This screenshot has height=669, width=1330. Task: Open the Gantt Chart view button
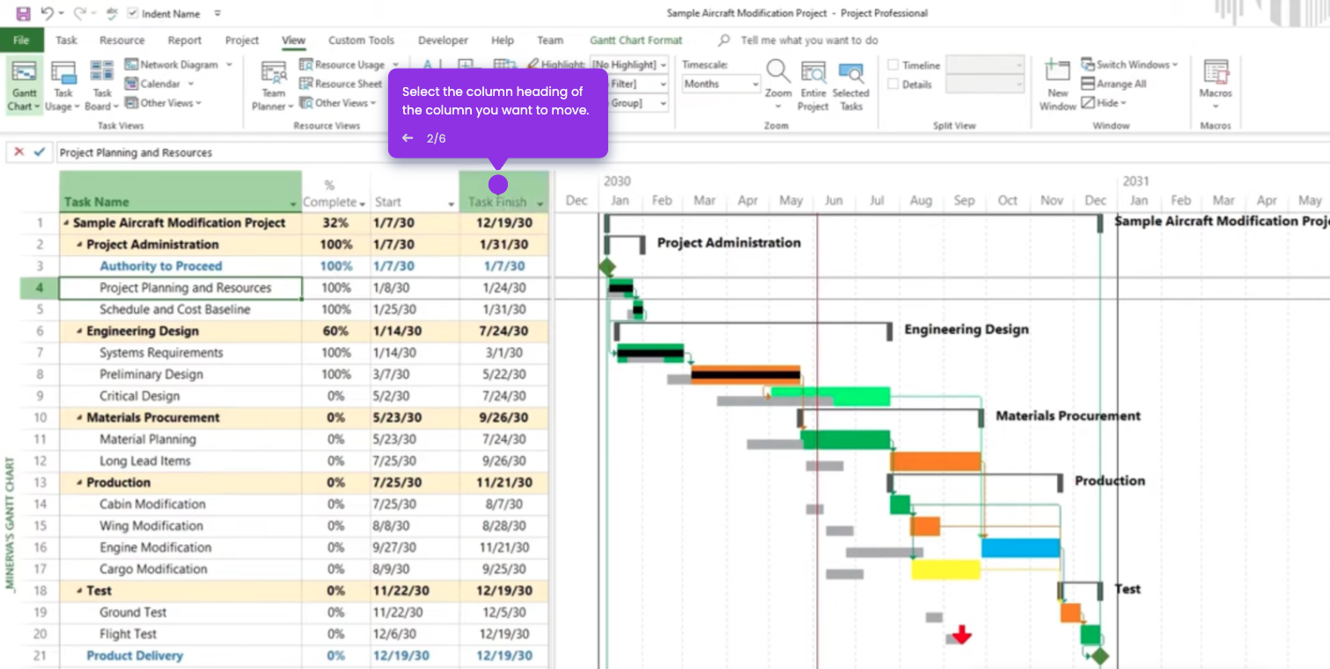point(24,86)
